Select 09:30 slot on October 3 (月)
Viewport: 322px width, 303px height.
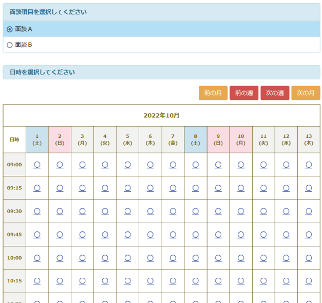pos(82,211)
